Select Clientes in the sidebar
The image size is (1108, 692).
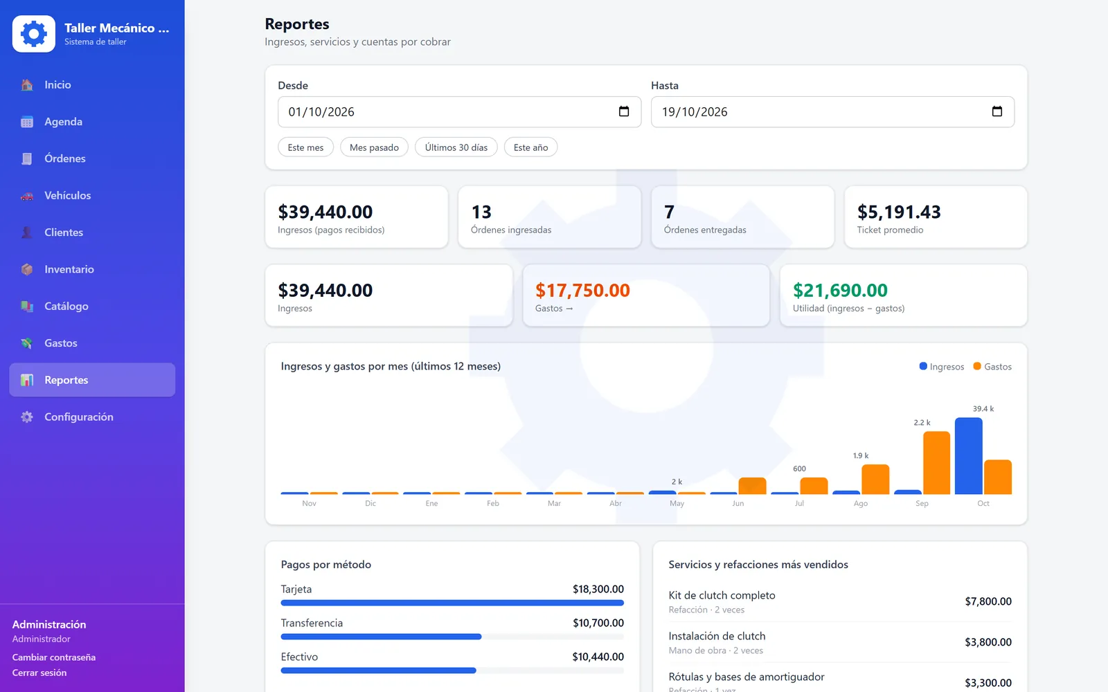[x=92, y=233]
